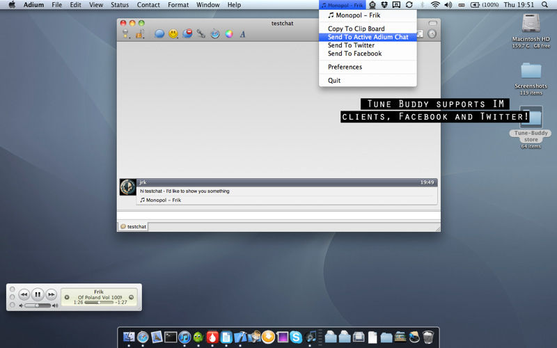Click the right arrow in iTunes display
Screen dimensions: 557x348
pos(132,297)
